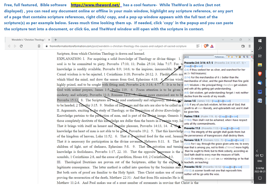Viewport: 267px width, 186px height.
Task: Copy the James 1:5 verse
Action: [215, 101]
